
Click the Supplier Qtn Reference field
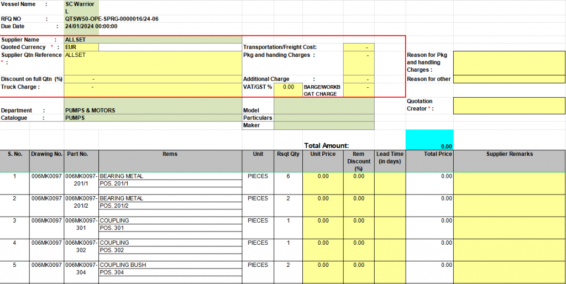point(153,63)
